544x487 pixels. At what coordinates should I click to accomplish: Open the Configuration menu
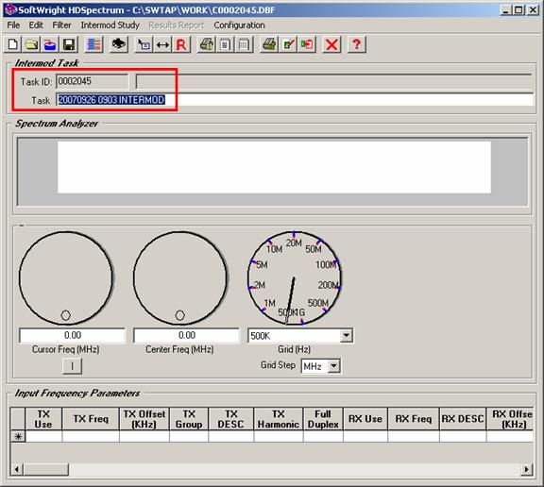click(x=239, y=25)
